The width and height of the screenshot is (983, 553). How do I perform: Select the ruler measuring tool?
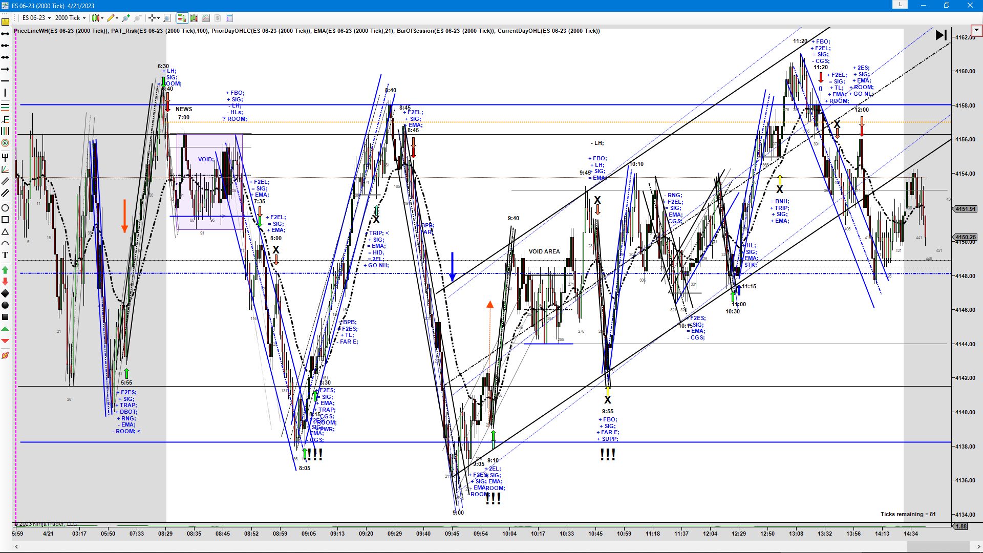(x=5, y=22)
